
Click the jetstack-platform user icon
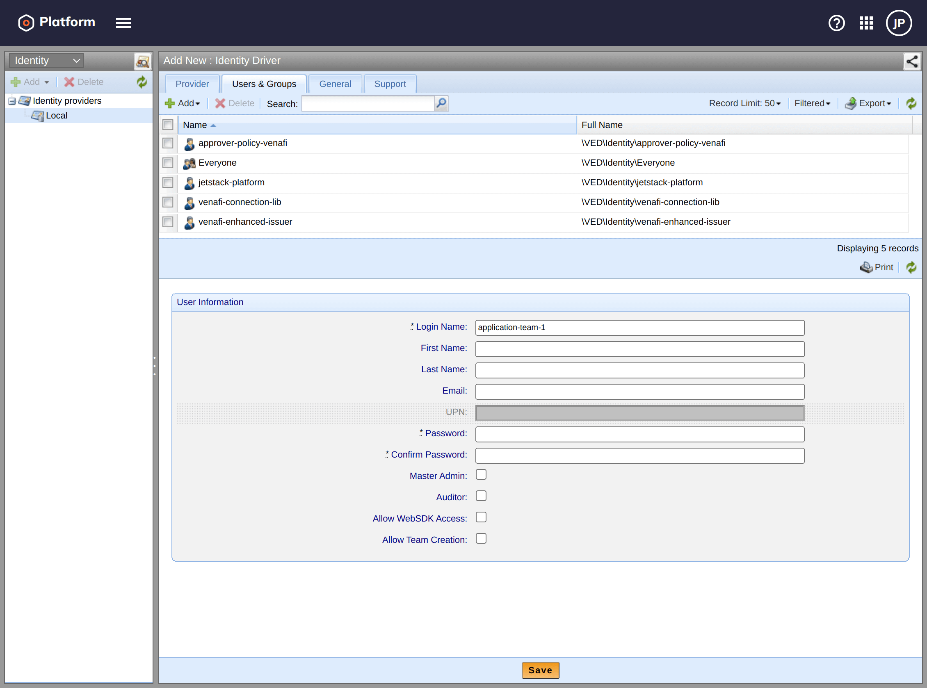coord(189,183)
